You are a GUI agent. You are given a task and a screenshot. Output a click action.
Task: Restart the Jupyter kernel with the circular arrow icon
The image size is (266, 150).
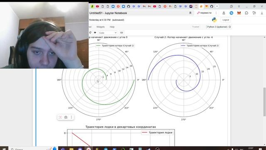point(91,32)
